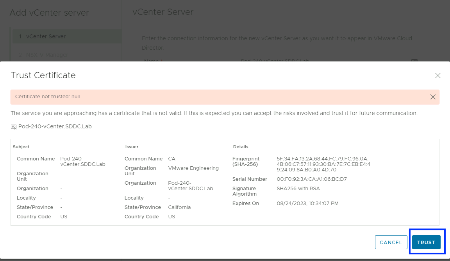Image resolution: width=450 pixels, height=261 pixels.
Task: Click Issuer common name value CA
Action: tap(171, 159)
